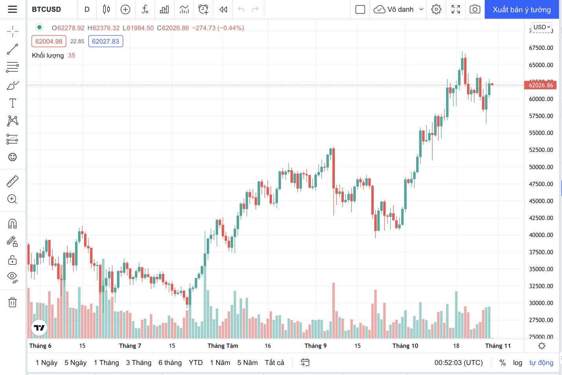
Task: Redo the last chart action
Action: click(x=255, y=9)
